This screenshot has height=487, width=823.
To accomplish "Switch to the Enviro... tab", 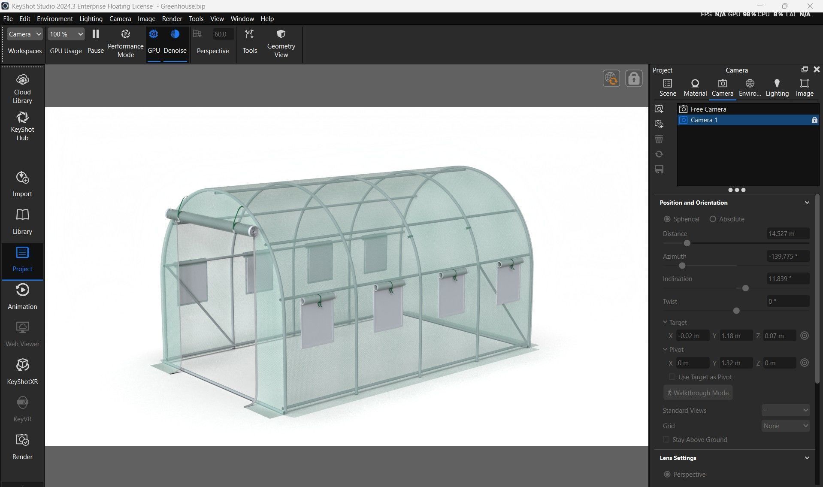I will 750,88.
